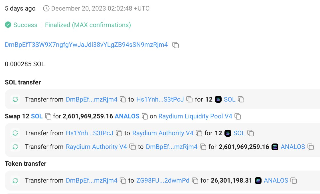
Task: Copy Raydium Liquidity Pool V4 address
Action: point(238,116)
